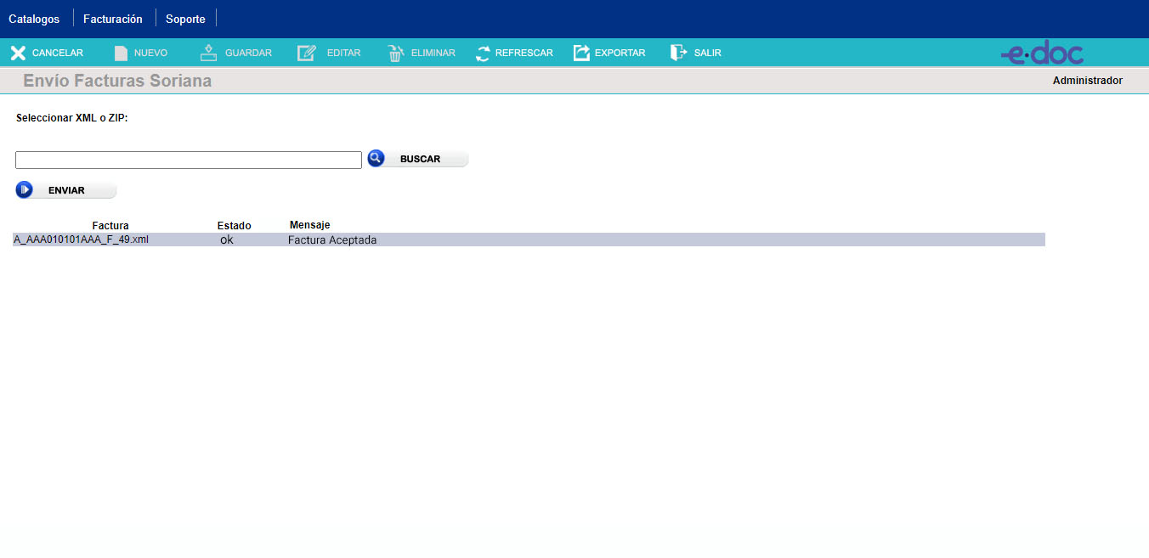
Task: Select the A_AAA010101AAA_F_49.xml invoice entry
Action: click(x=82, y=240)
